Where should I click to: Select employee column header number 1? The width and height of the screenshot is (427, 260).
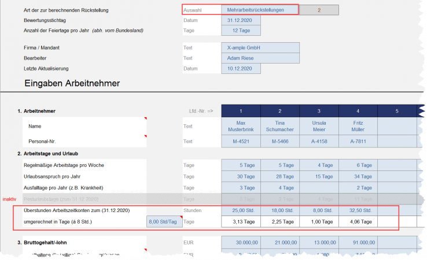point(241,110)
